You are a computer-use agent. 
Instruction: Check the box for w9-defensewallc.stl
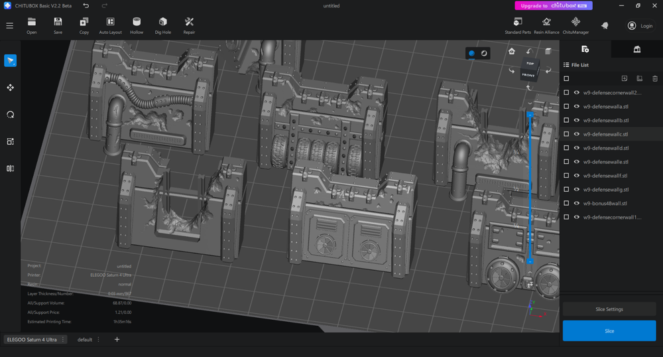click(x=566, y=134)
